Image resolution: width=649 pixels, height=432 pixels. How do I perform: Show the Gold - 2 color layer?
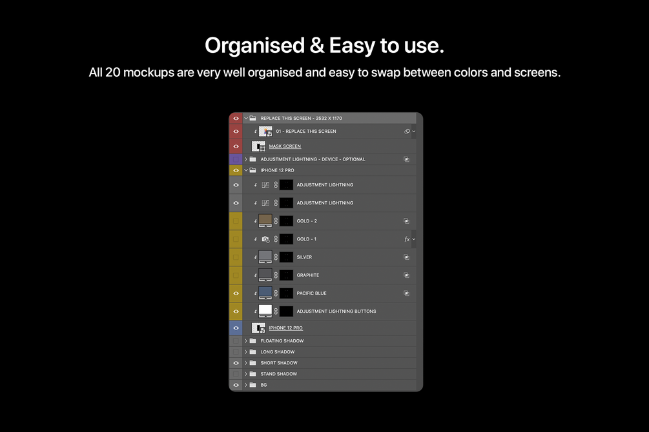[236, 221]
